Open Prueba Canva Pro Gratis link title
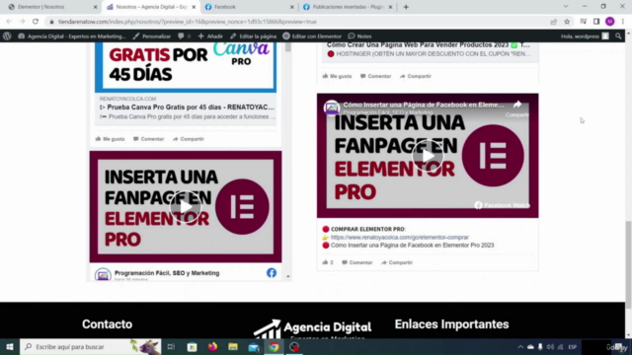 pos(191,107)
